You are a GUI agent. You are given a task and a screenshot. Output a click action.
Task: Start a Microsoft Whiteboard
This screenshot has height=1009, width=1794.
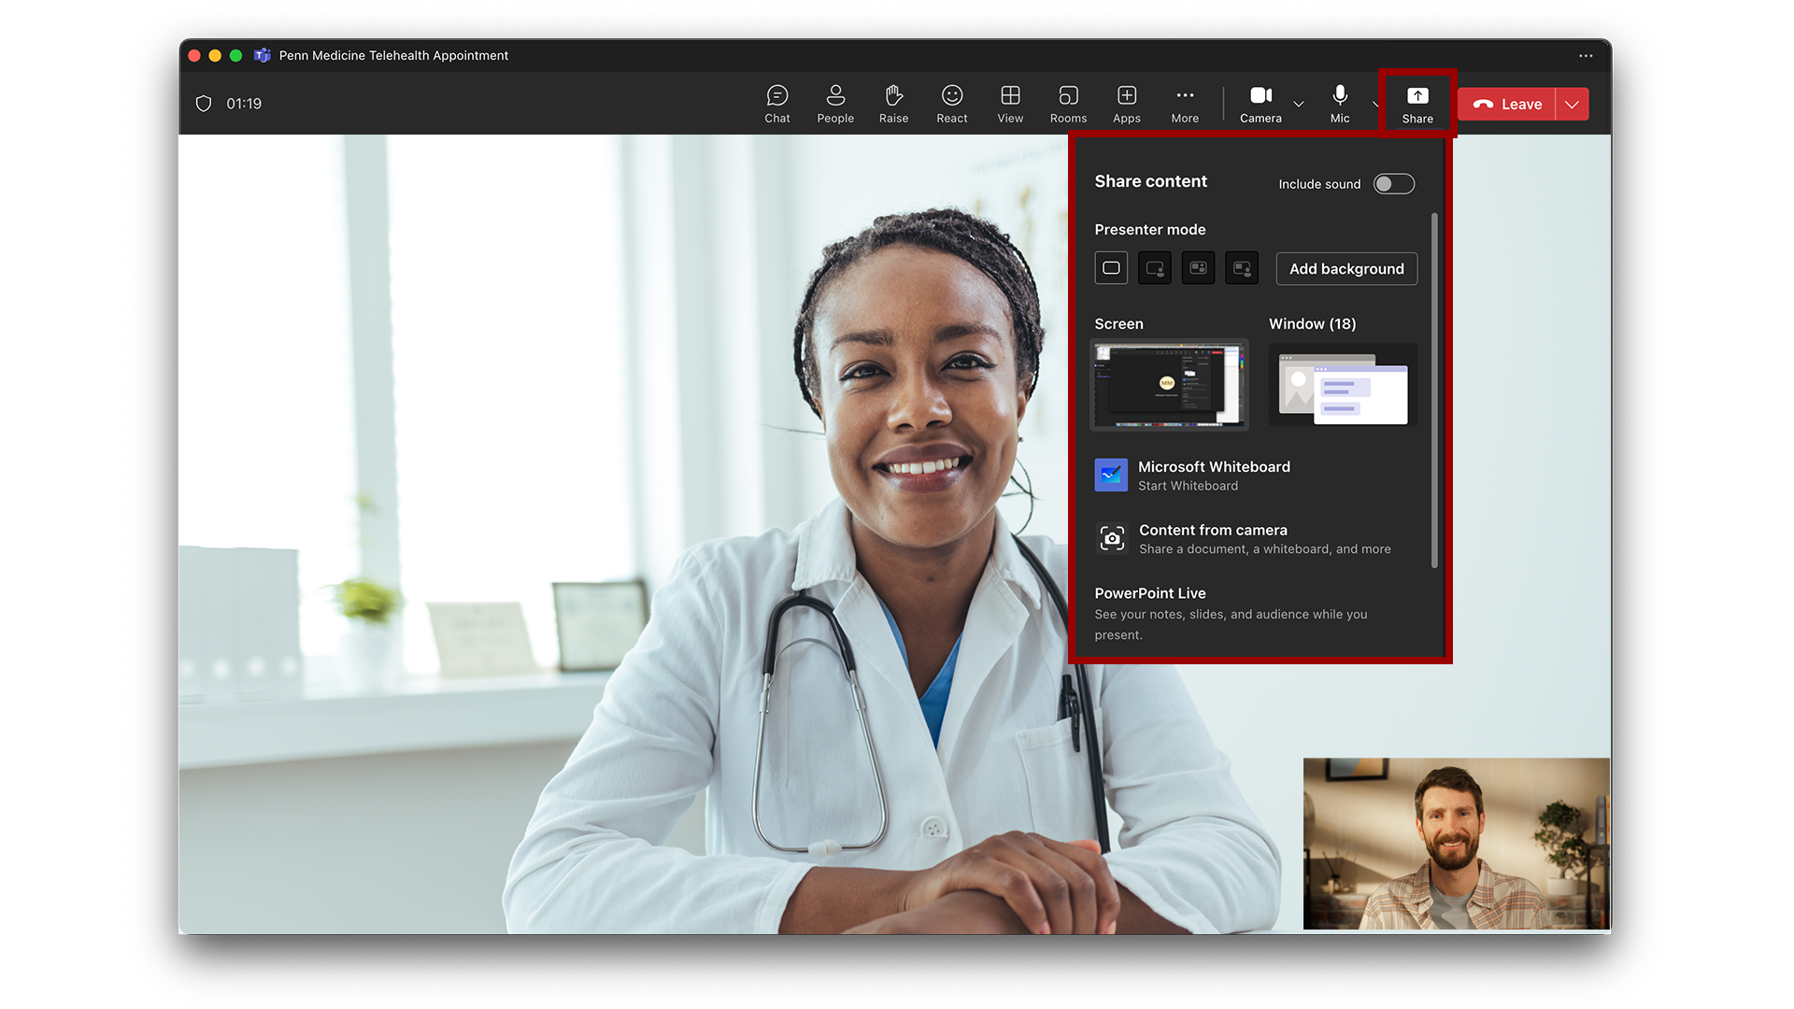(1213, 475)
